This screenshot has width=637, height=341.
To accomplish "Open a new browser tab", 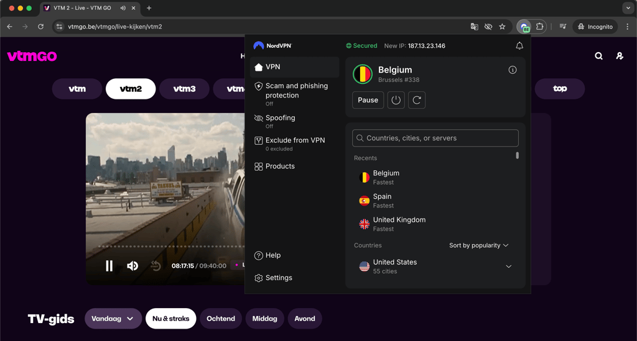I will [x=149, y=8].
